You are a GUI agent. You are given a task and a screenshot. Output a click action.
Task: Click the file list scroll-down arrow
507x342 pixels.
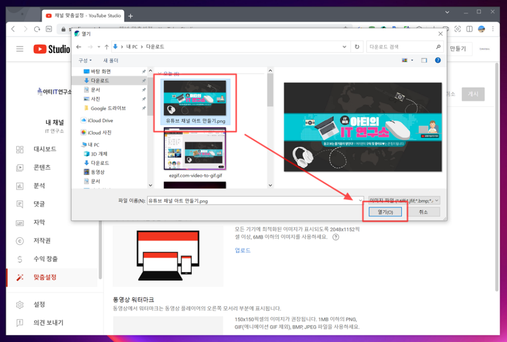click(x=270, y=185)
